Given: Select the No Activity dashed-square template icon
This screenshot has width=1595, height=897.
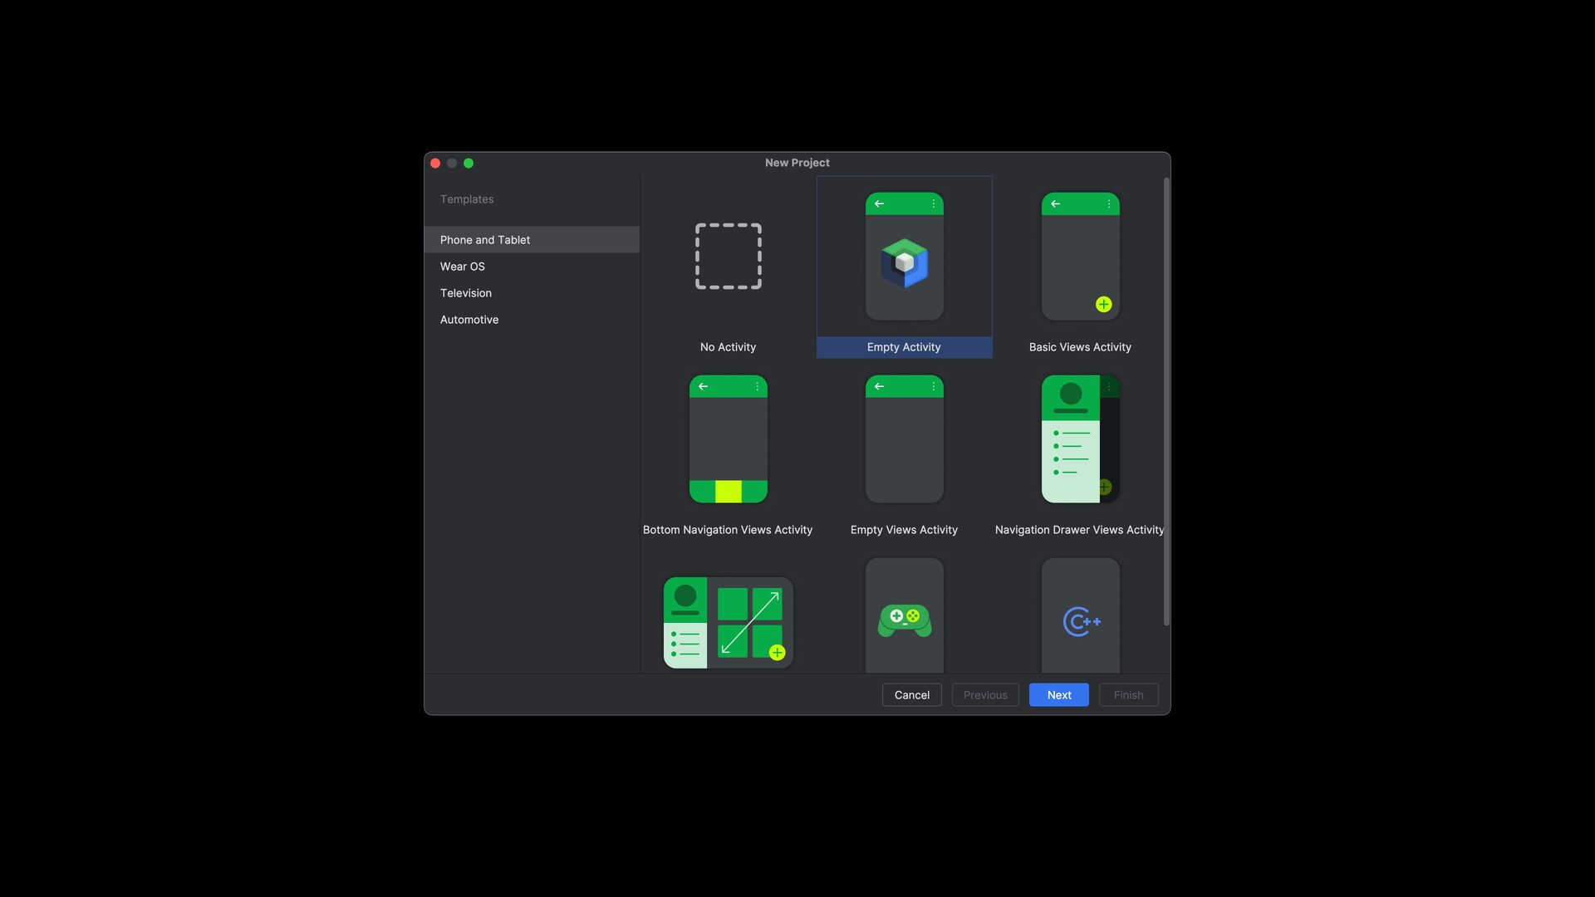Looking at the screenshot, I should (x=728, y=256).
